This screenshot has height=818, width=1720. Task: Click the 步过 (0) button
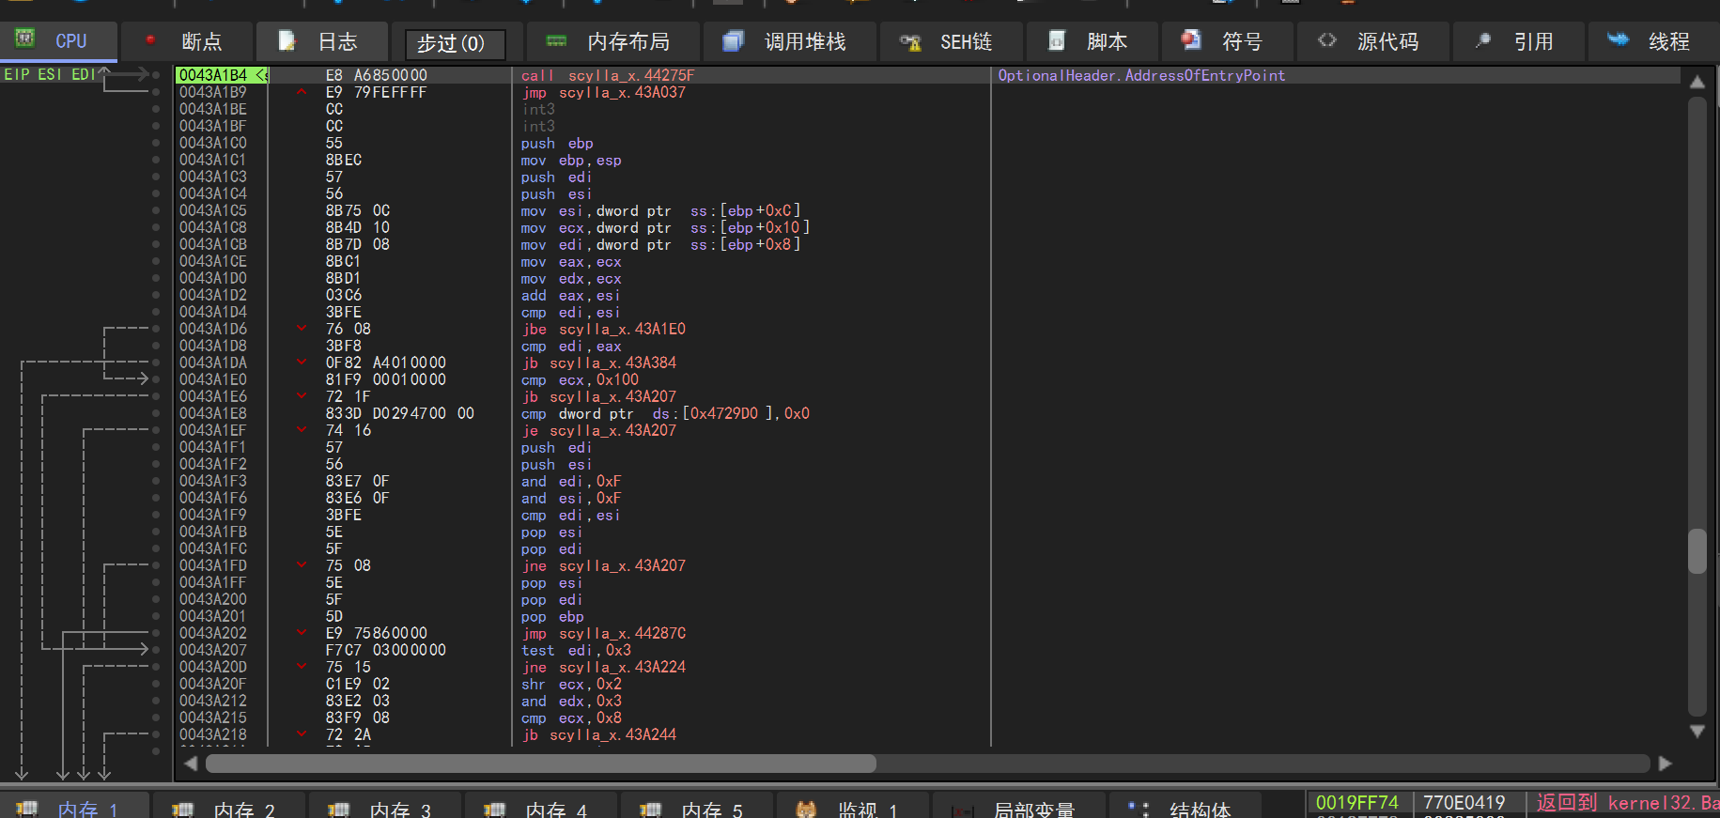click(x=456, y=43)
